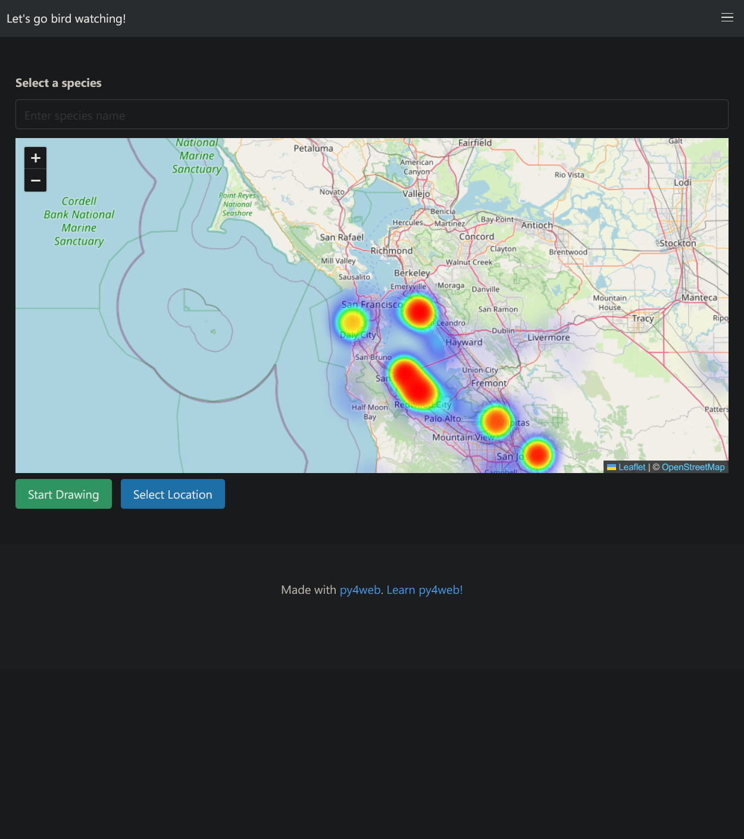Click the heatmap hotspot over San Jose
This screenshot has height=839, width=744.
pyautogui.click(x=537, y=455)
